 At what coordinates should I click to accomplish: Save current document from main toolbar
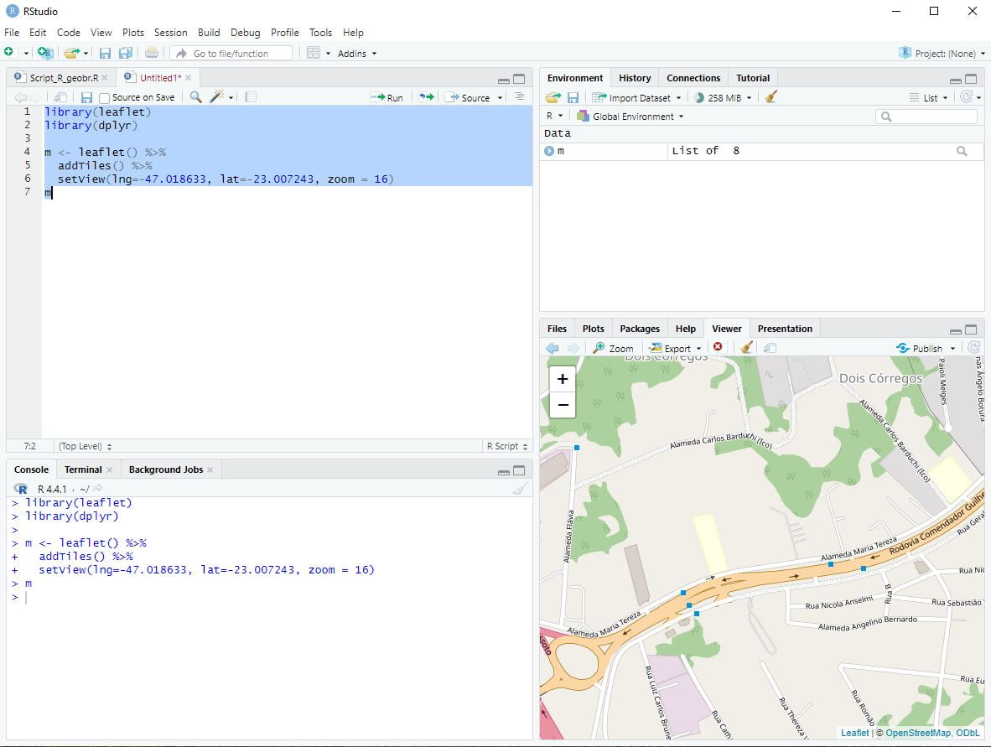[x=105, y=53]
